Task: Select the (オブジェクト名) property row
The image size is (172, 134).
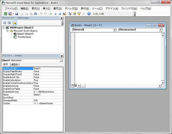Action: (33, 68)
